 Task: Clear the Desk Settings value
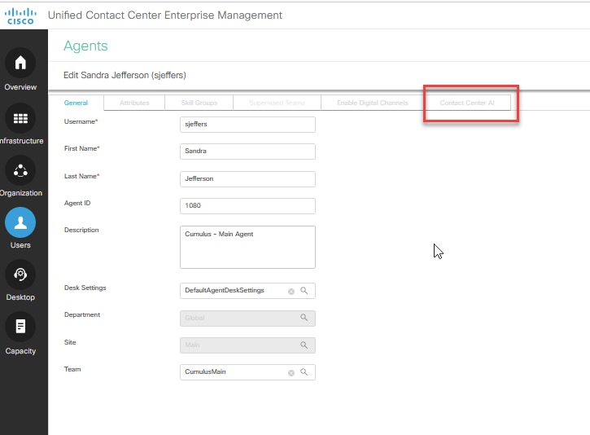point(291,292)
